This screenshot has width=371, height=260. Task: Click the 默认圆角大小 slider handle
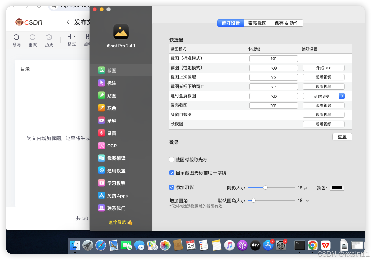tap(253, 201)
